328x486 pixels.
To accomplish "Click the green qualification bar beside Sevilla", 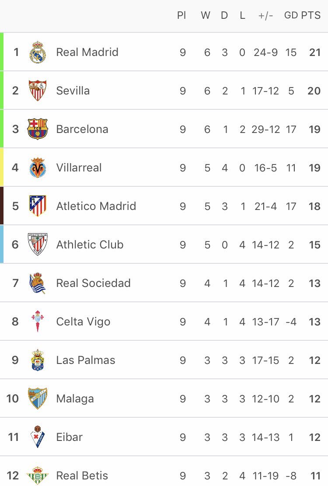I will pos(2,91).
